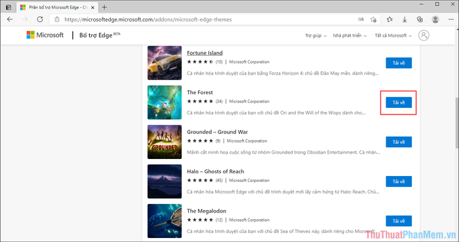
Task: Open The Forest theme title
Action: click(x=199, y=92)
